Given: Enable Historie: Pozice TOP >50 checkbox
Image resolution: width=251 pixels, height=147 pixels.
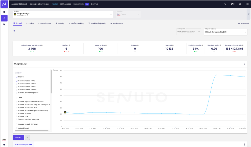Looking at the screenshot, I should (x=17, y=90).
